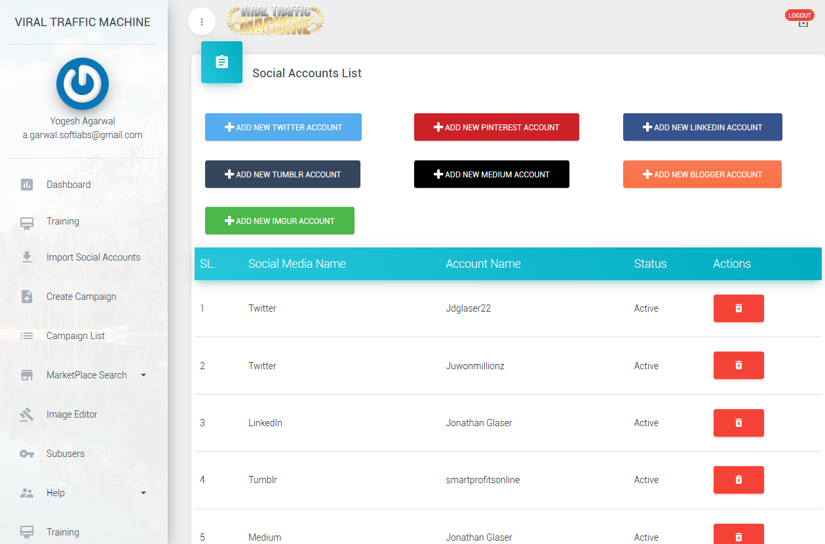Click the Import Social Accounts download icon
This screenshot has width=825, height=544.
(27, 257)
